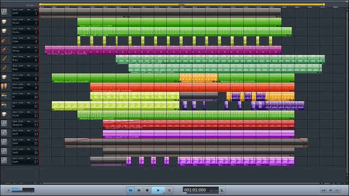Viewport: 349px width, 196px height.
Task: Start recording with the red record button
Action: click(x=170, y=190)
